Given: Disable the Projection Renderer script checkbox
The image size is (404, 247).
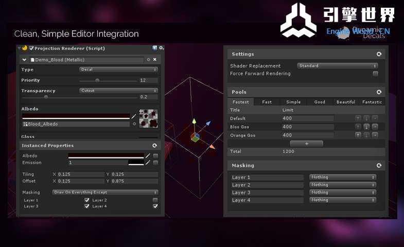Looking at the screenshot, I should point(31,48).
